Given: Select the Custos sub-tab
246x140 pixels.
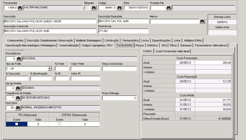Looking at the screenshot, I should tap(147, 51).
